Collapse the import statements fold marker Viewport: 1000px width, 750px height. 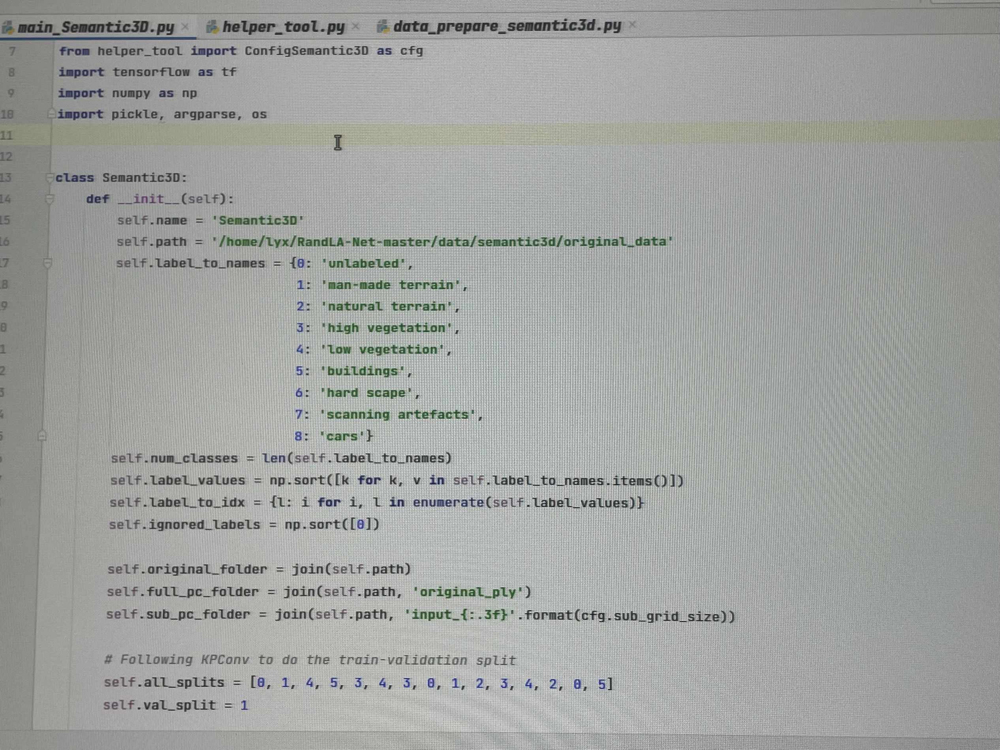pos(51,114)
